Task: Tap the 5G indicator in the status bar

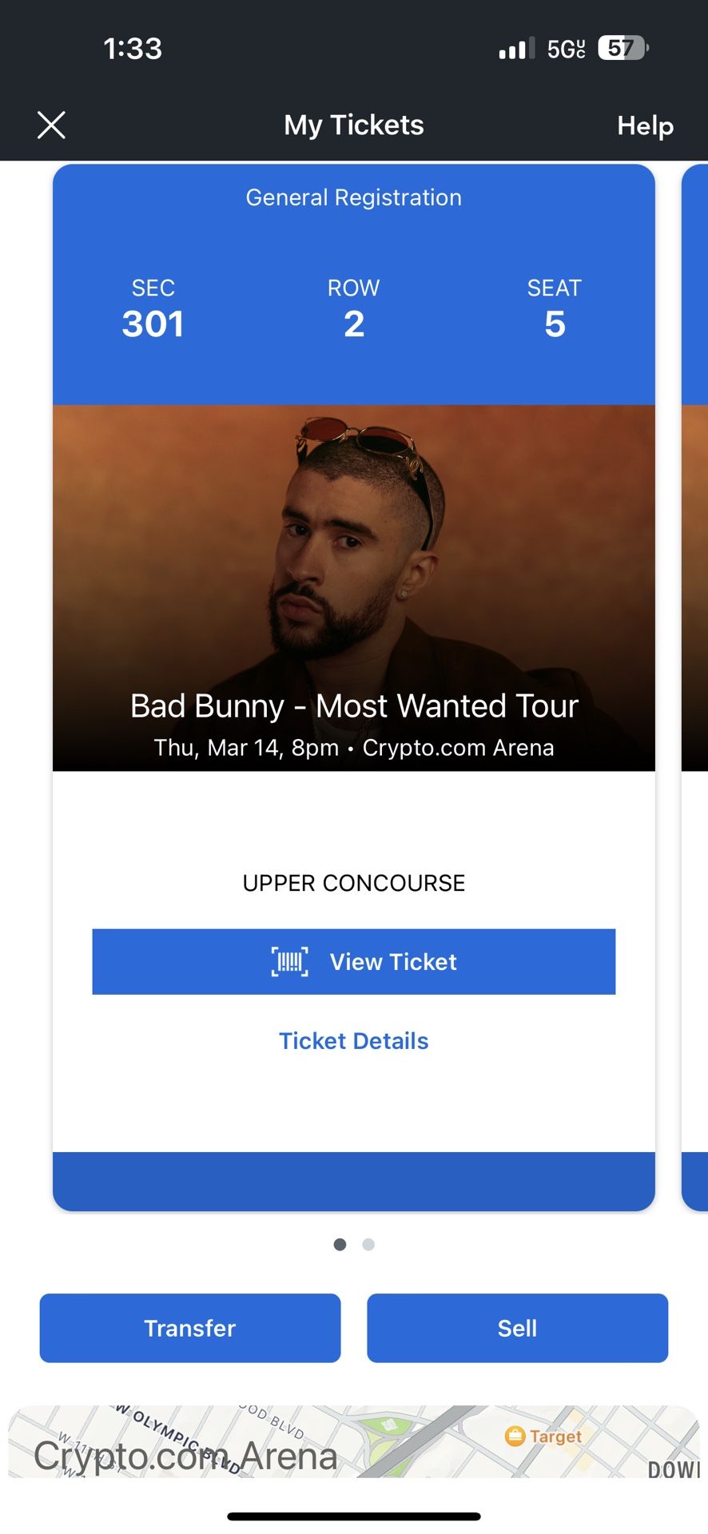Action: tap(565, 48)
